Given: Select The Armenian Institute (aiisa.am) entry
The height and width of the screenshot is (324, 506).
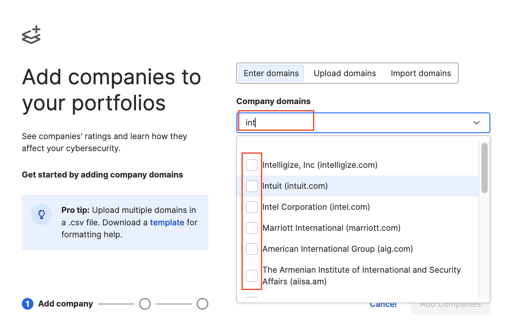Looking at the screenshot, I should [x=358, y=276].
